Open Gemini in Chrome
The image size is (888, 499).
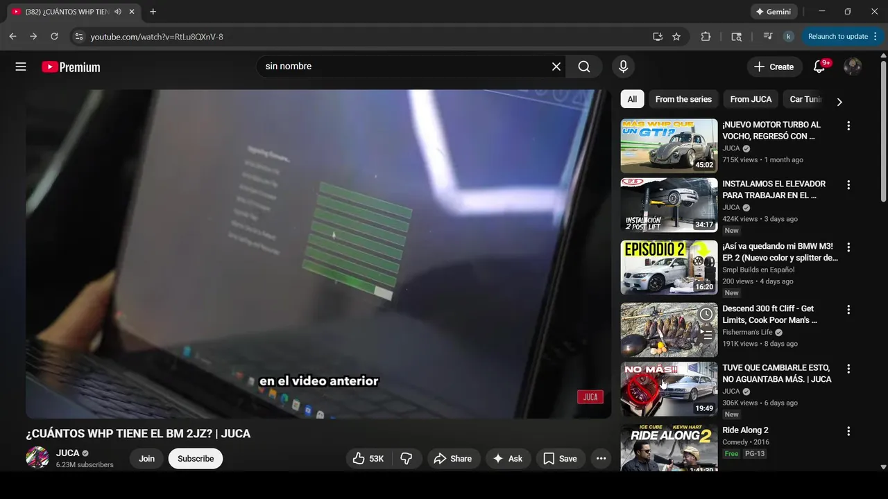[774, 12]
